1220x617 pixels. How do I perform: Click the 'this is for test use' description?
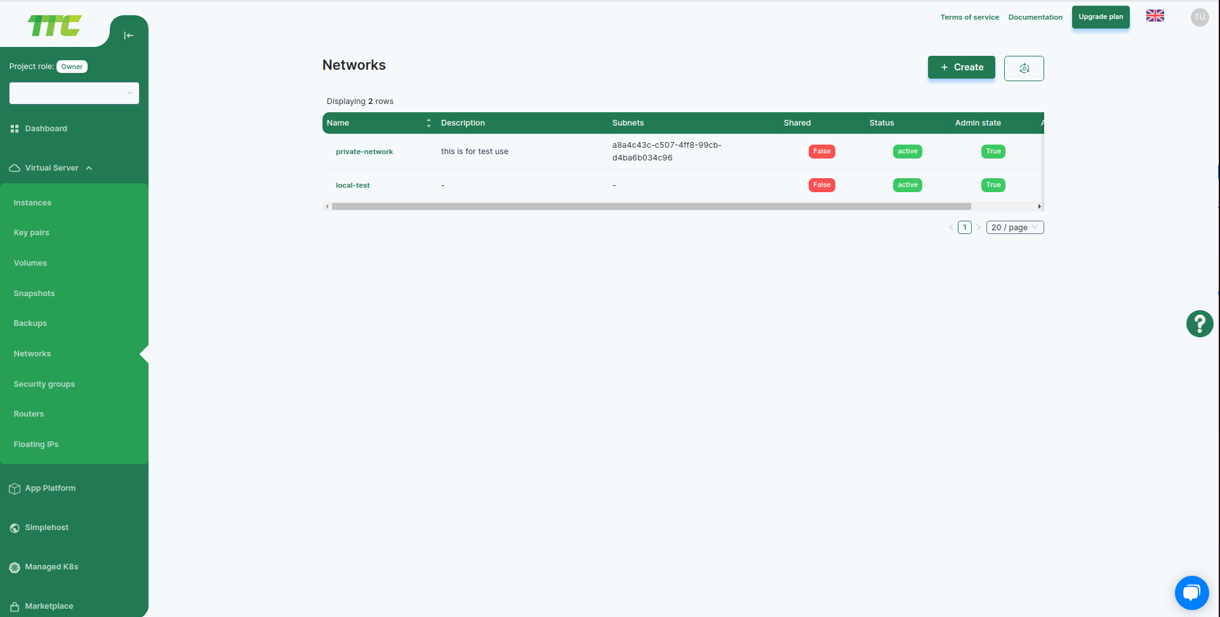click(475, 152)
